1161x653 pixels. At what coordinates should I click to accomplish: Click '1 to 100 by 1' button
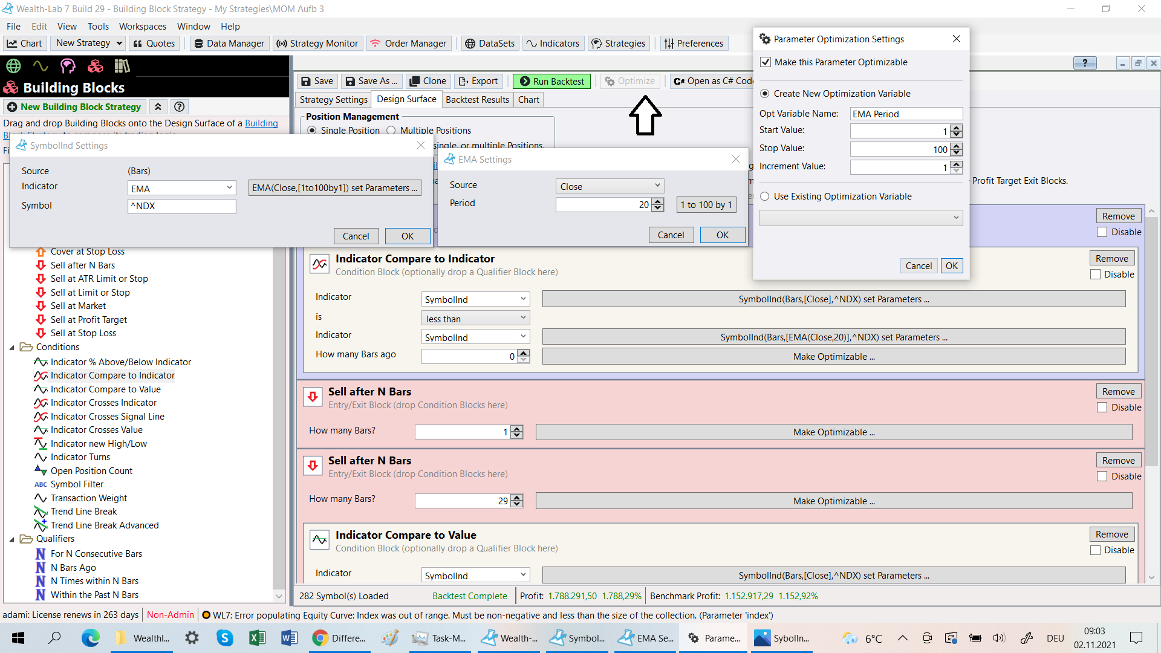[706, 205]
